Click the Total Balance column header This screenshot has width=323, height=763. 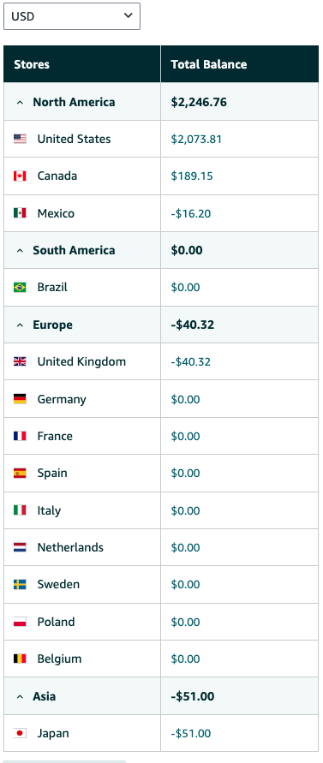pyautogui.click(x=239, y=63)
